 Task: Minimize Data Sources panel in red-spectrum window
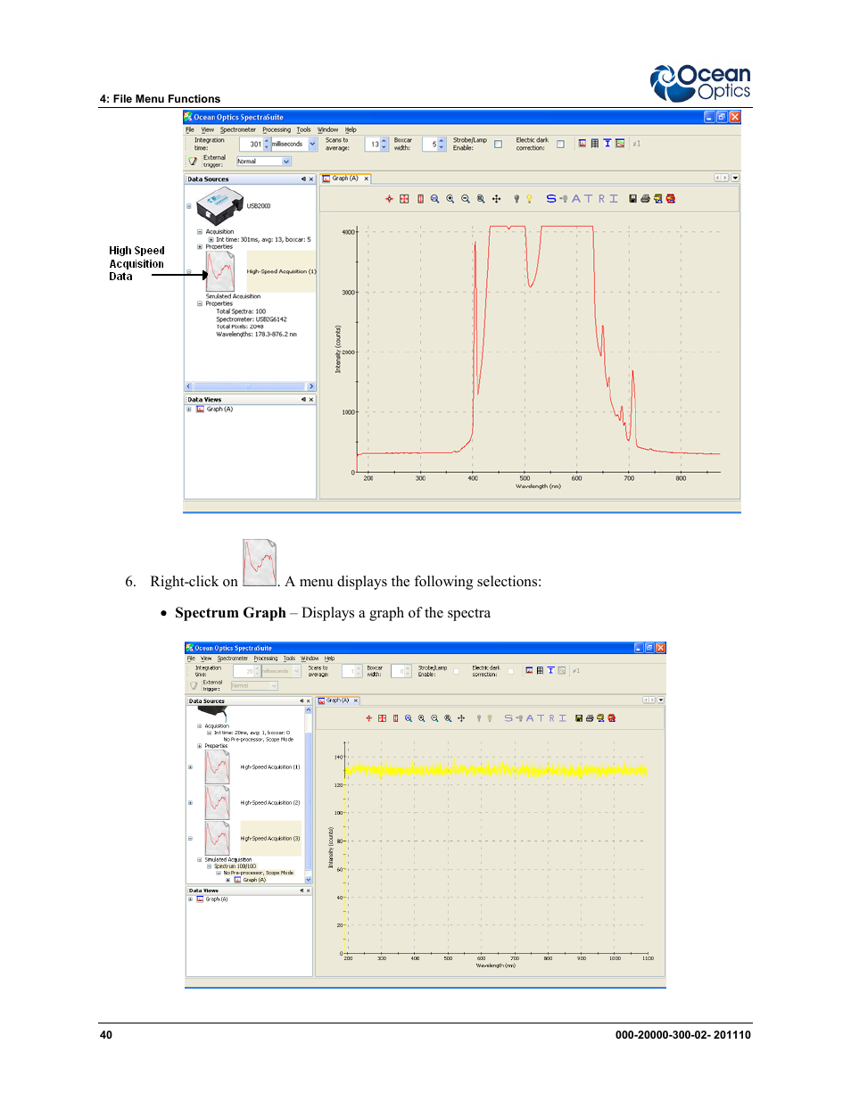303,179
